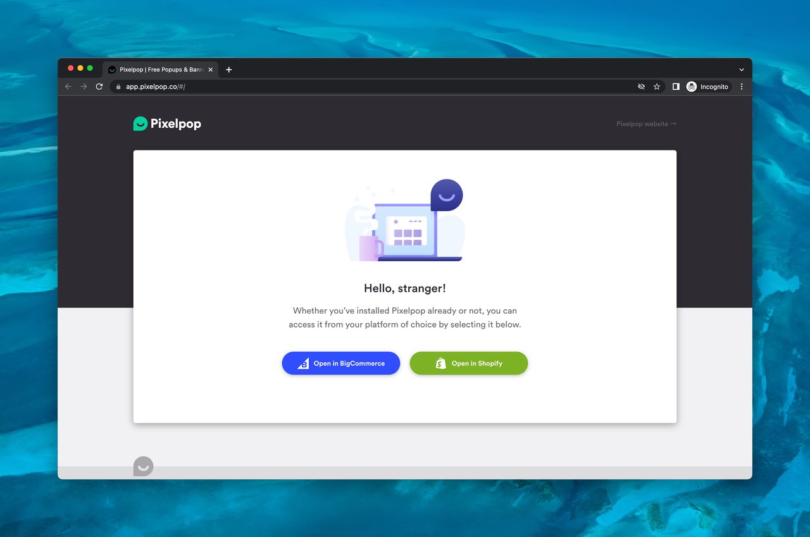Click the gray Pixelpop smiley footer icon
This screenshot has height=537, width=810.
tap(144, 466)
